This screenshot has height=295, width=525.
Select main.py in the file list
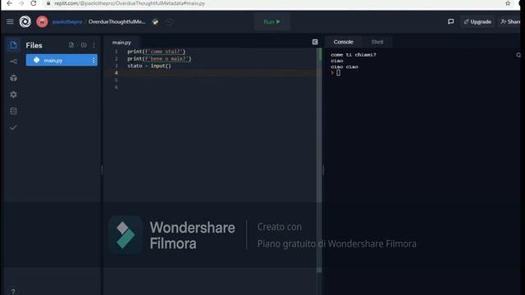tap(62, 60)
